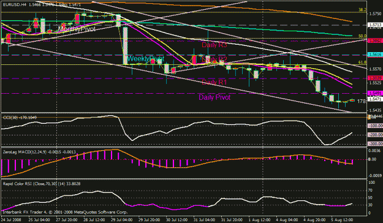The height and width of the screenshot is (223, 383).
Task: Click the white 1.5713 price tag
Action: pyautogui.click(x=375, y=25)
